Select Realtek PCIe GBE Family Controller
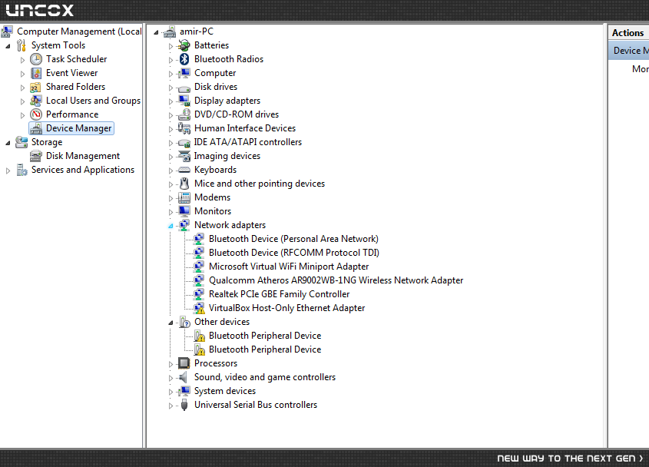This screenshot has height=467, width=649. [x=279, y=294]
